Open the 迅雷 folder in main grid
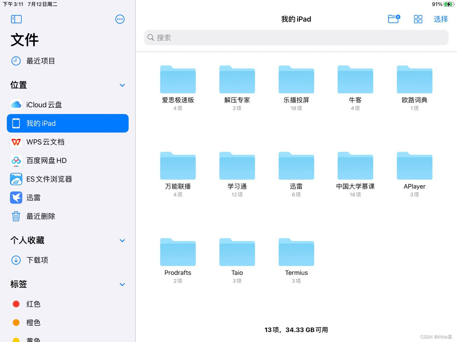The image size is (457, 342). [296, 166]
